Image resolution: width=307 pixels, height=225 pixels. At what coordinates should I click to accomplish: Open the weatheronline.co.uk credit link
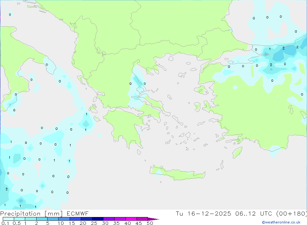281,222
